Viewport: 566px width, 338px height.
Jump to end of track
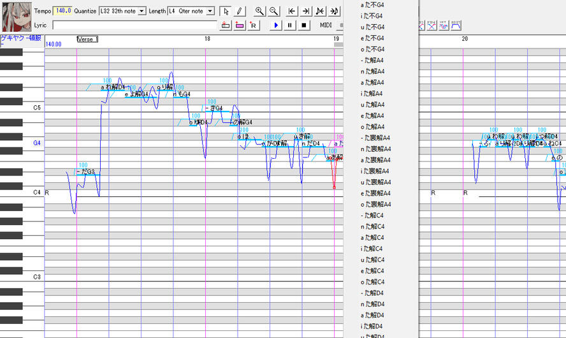pos(306,11)
